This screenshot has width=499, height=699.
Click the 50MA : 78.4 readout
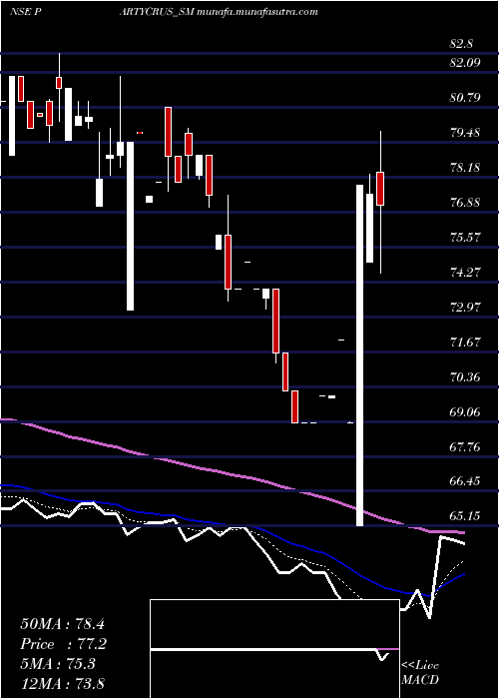point(62,624)
